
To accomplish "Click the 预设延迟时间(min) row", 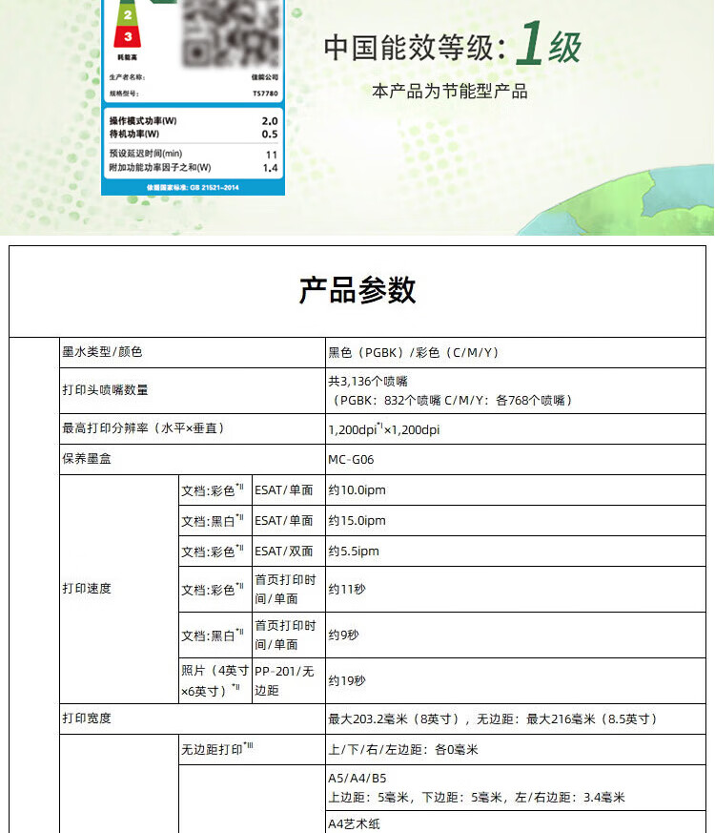I will tap(194, 154).
